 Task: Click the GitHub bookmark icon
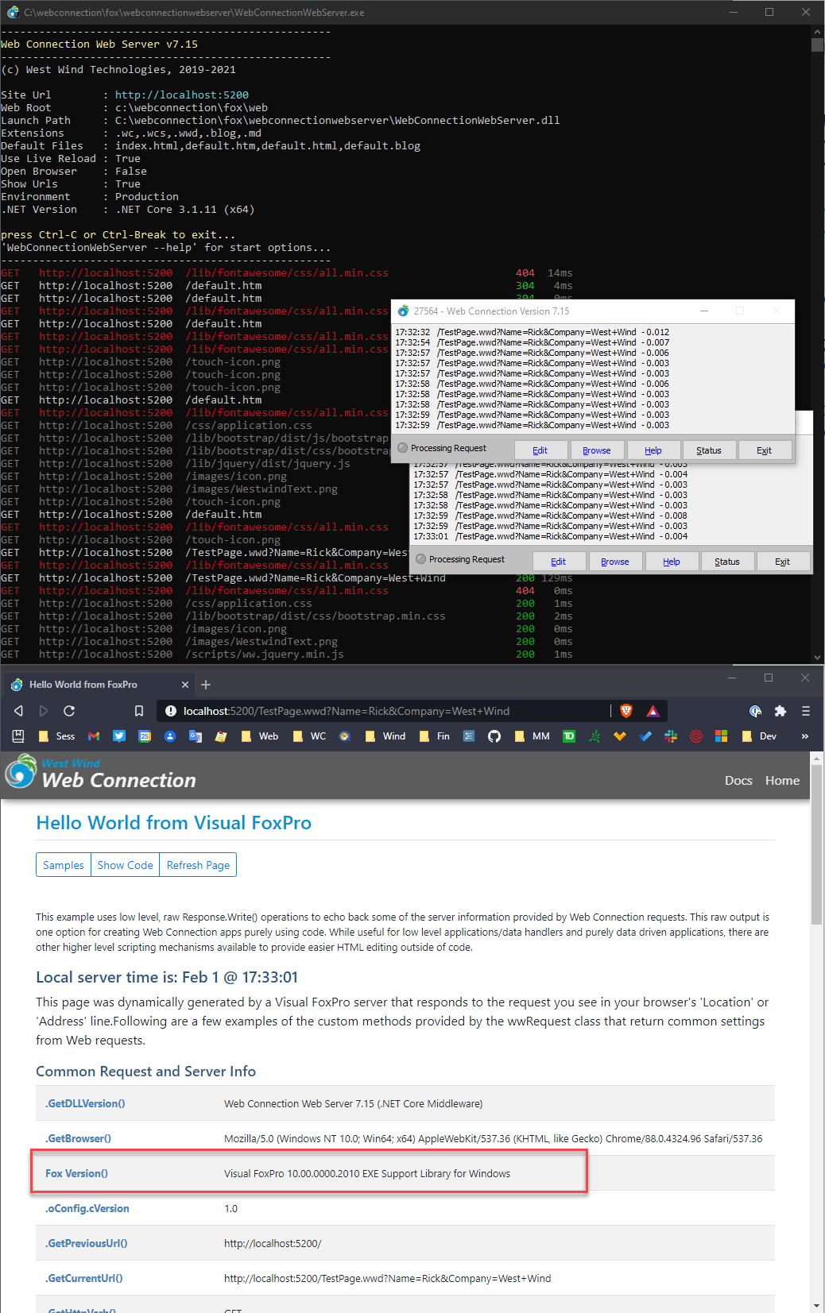point(494,736)
